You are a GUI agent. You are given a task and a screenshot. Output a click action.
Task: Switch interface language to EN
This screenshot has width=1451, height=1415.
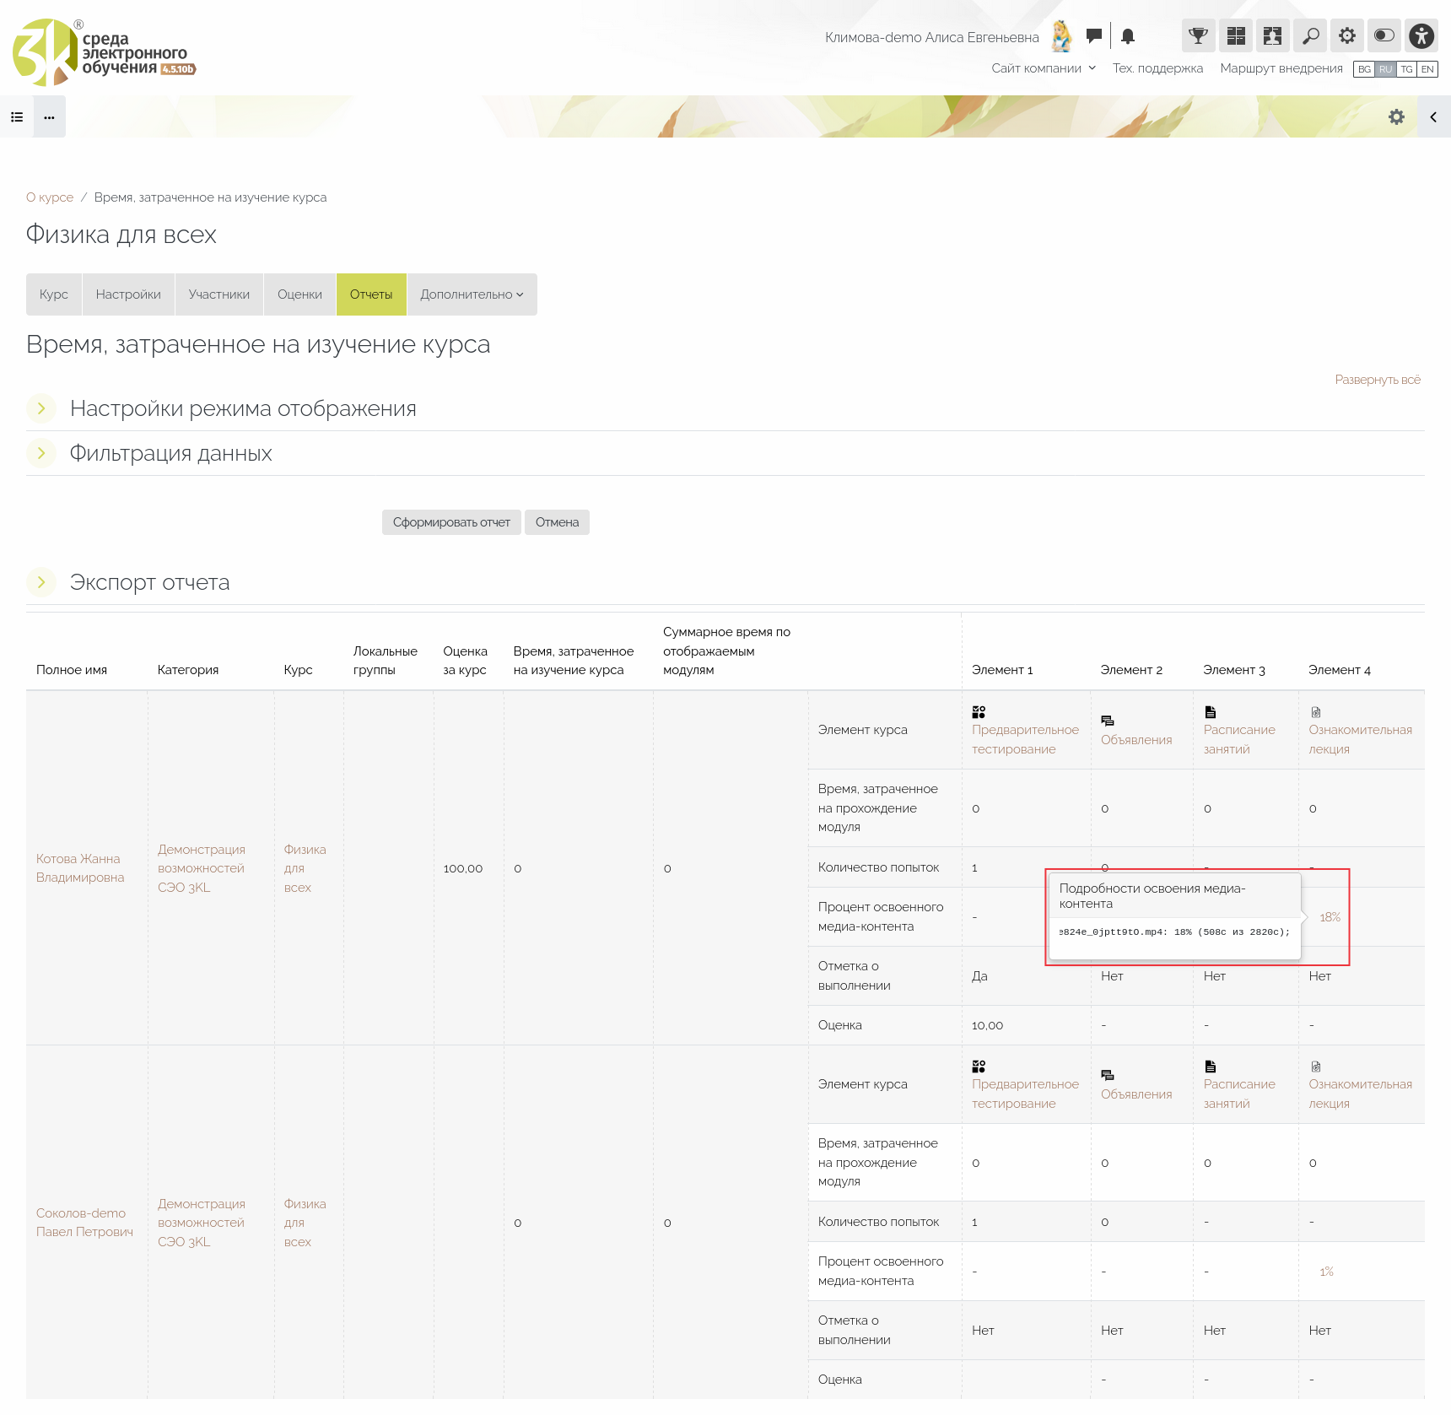[x=1427, y=69]
